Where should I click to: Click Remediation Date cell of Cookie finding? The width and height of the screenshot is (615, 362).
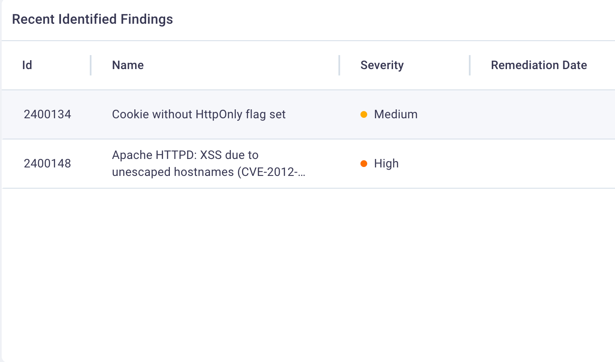pos(542,114)
